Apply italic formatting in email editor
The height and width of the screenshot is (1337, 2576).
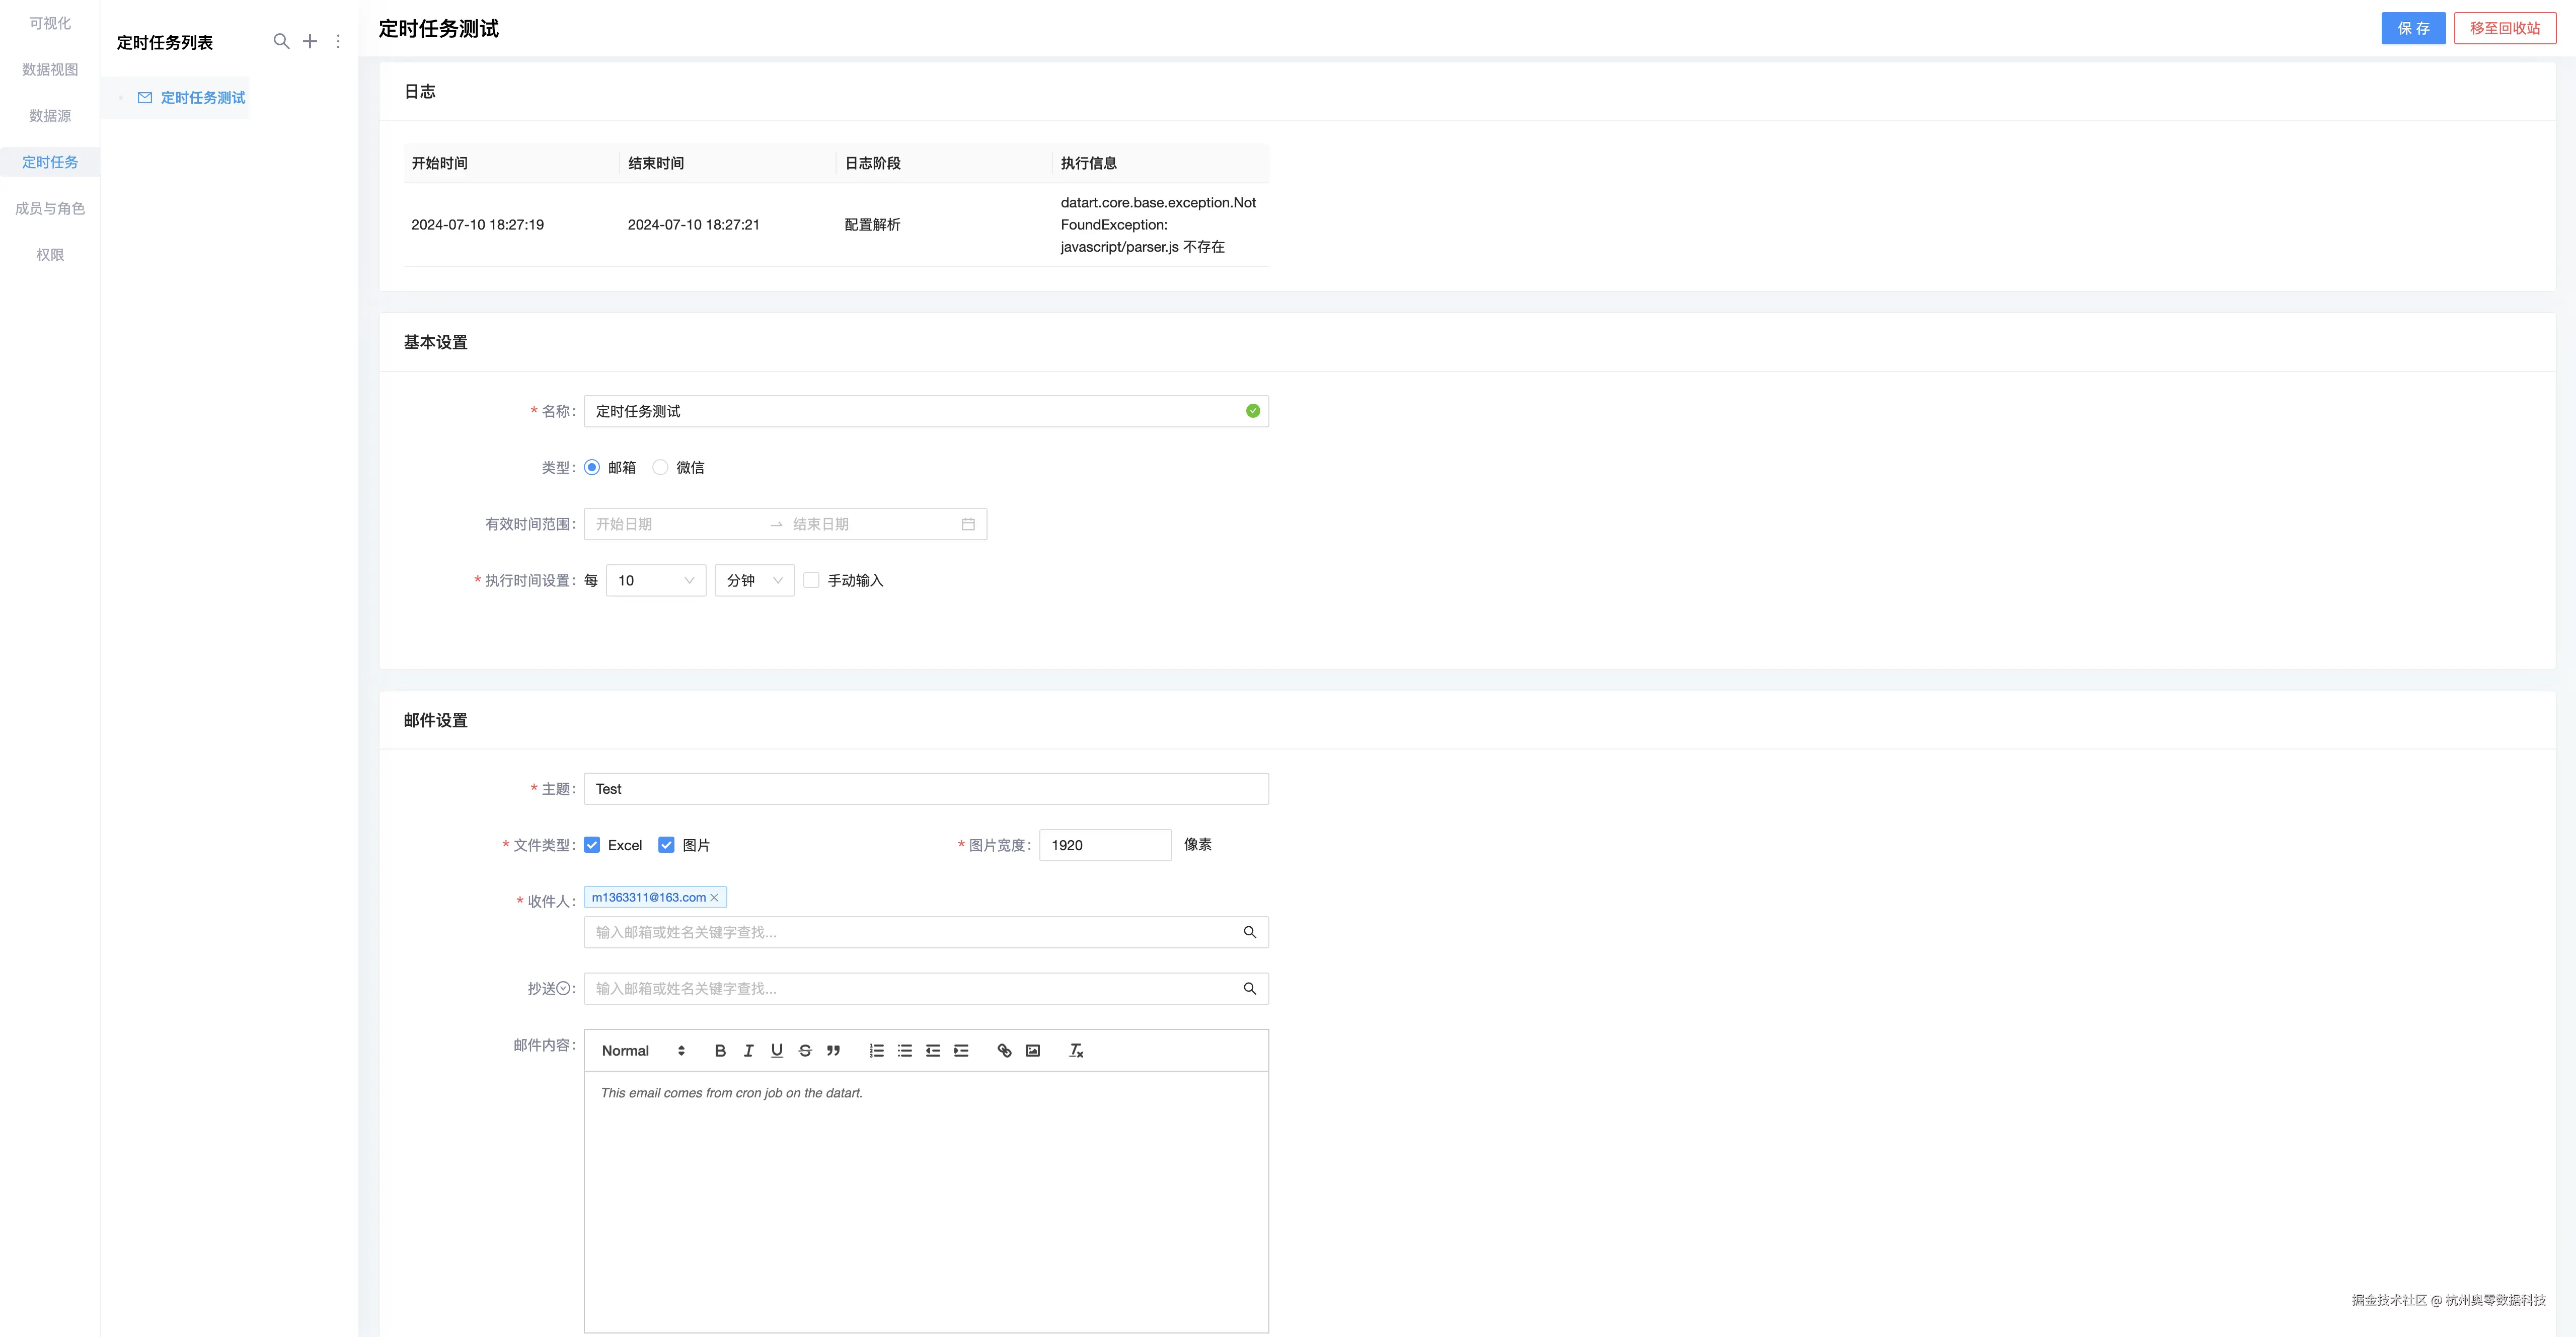tap(748, 1050)
